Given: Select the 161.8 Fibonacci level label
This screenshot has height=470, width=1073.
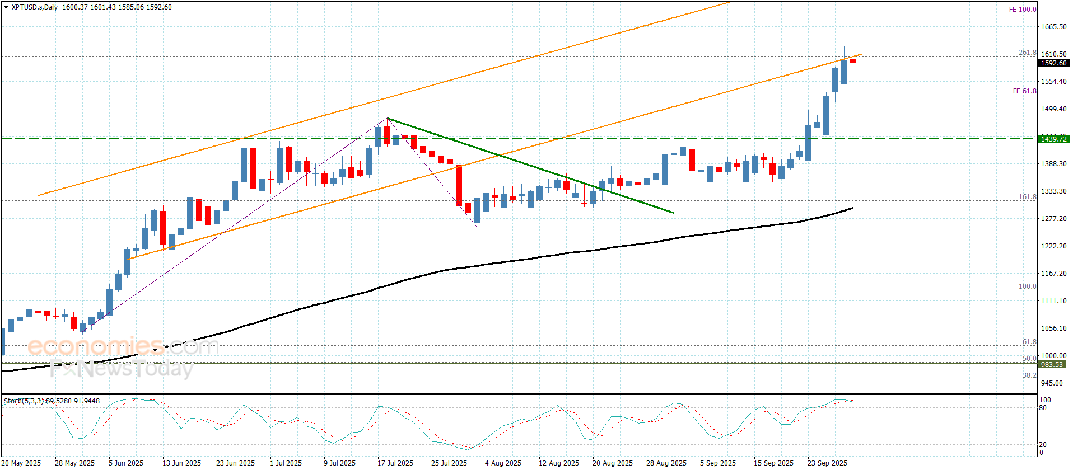Looking at the screenshot, I should pyautogui.click(x=1027, y=197).
